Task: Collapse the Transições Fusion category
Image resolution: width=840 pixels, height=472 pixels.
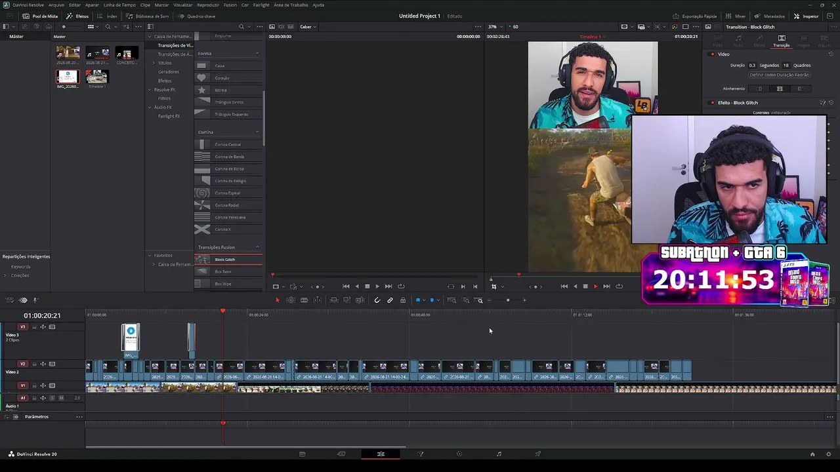Action: coord(257,247)
